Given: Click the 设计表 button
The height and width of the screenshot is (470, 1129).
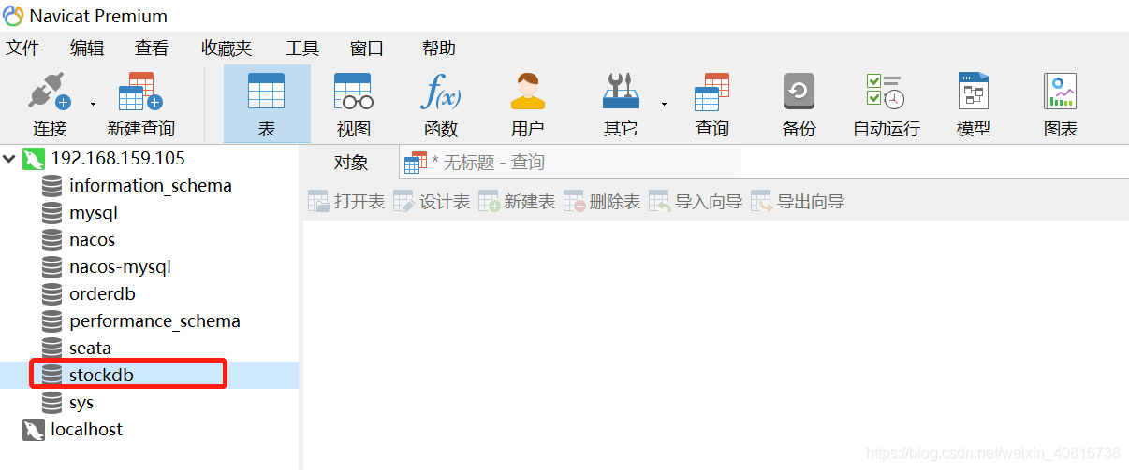Looking at the screenshot, I should click(432, 202).
